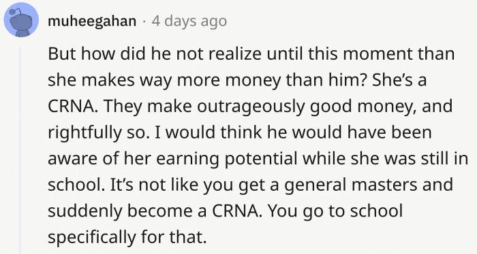This screenshot has width=477, height=254.
Task: Collapse the thread using the vertical line
Action: (20, 150)
